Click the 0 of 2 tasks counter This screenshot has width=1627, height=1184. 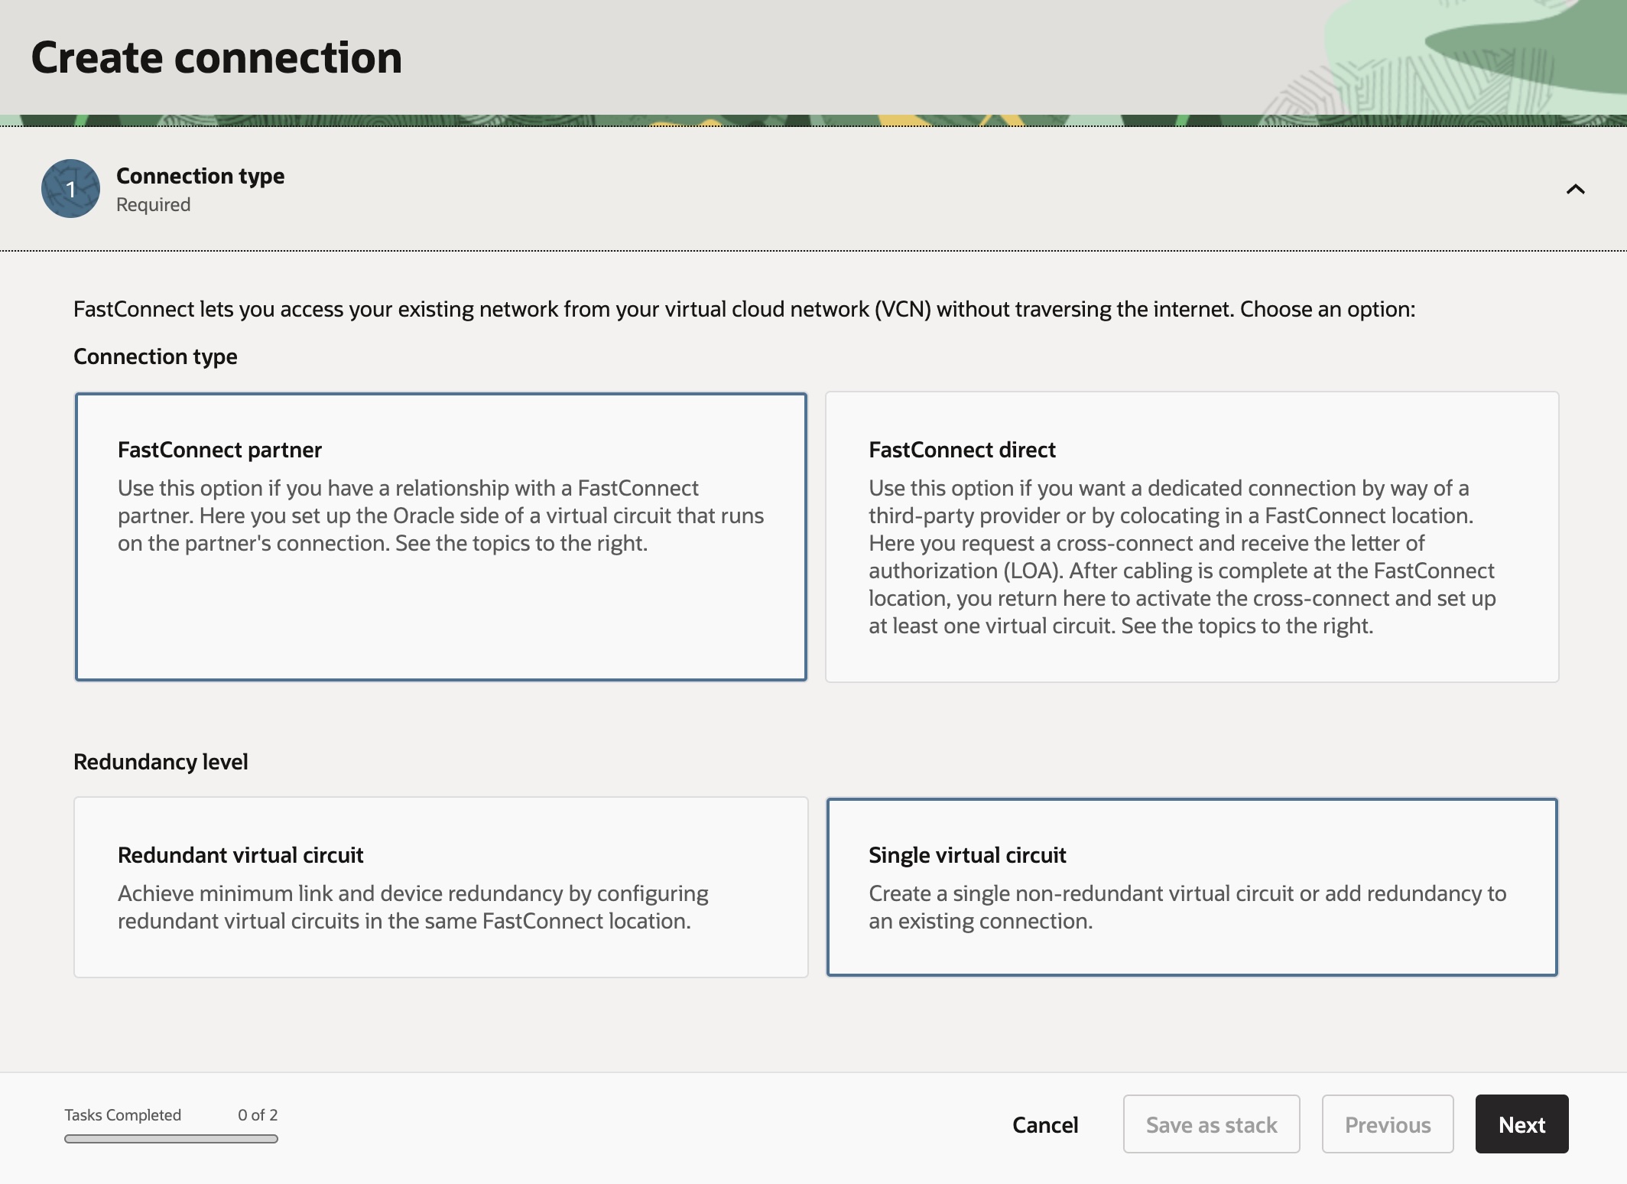point(257,1115)
